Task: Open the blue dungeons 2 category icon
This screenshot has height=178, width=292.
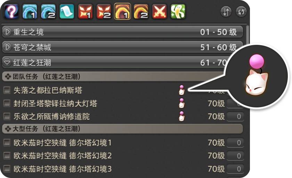Action: pos(48,11)
